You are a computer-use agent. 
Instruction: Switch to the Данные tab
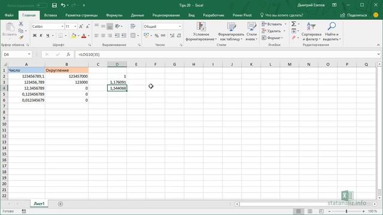[137, 15]
